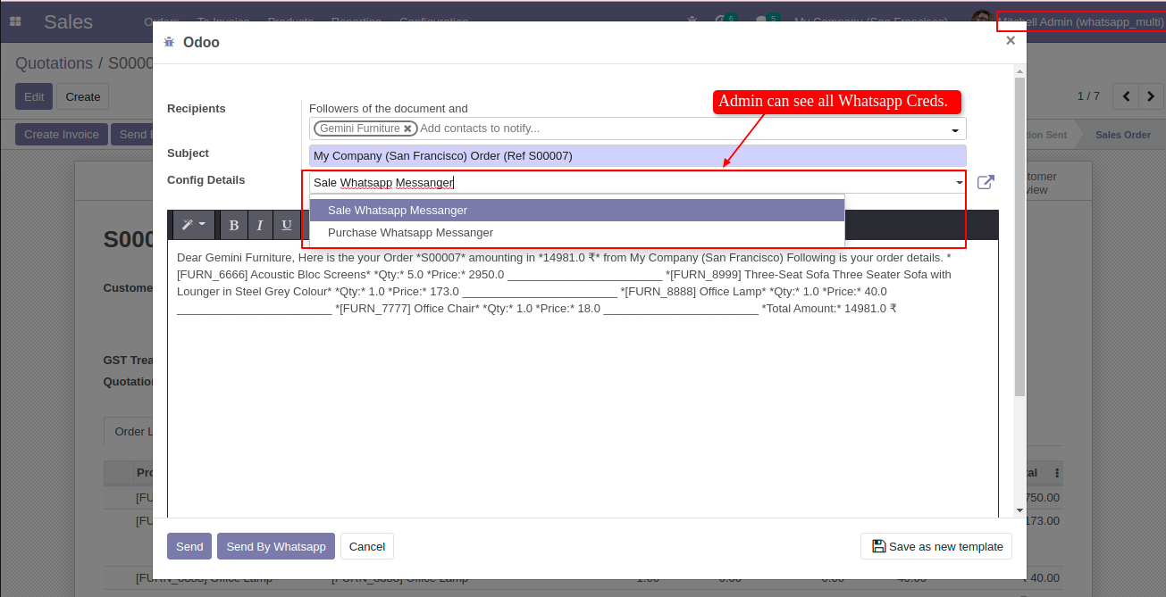Viewport: 1166px width, 597px height.
Task: Click scrollbar down arrow in dialog
Action: tap(1020, 510)
